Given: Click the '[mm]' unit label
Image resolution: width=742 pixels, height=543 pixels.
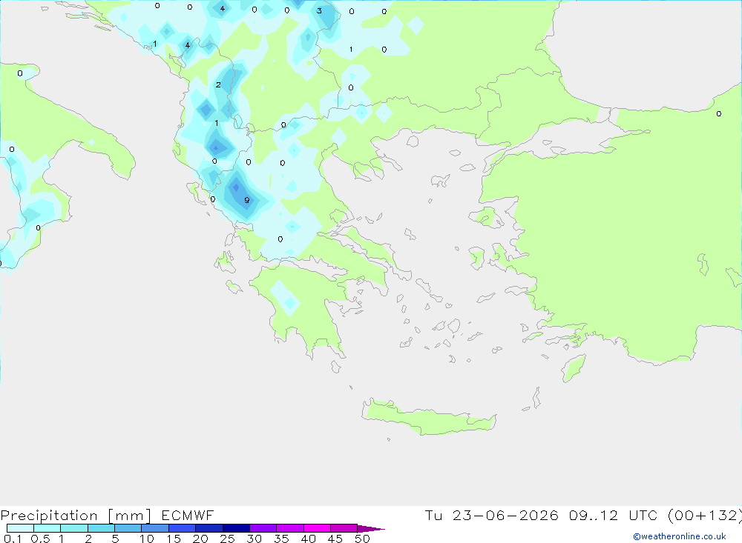Looking at the screenshot, I should (129, 516).
